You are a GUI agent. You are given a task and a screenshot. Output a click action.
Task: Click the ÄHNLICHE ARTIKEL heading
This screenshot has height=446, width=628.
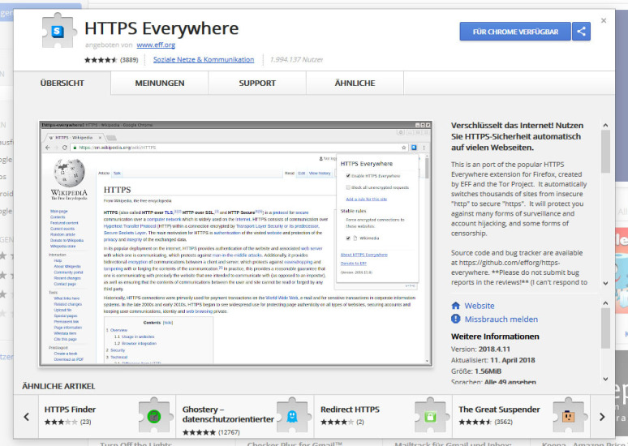[58, 386]
